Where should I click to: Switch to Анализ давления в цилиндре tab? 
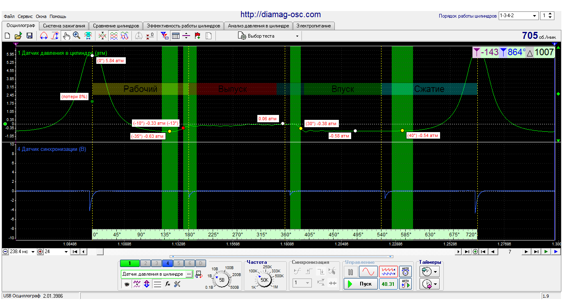pyautogui.click(x=258, y=26)
